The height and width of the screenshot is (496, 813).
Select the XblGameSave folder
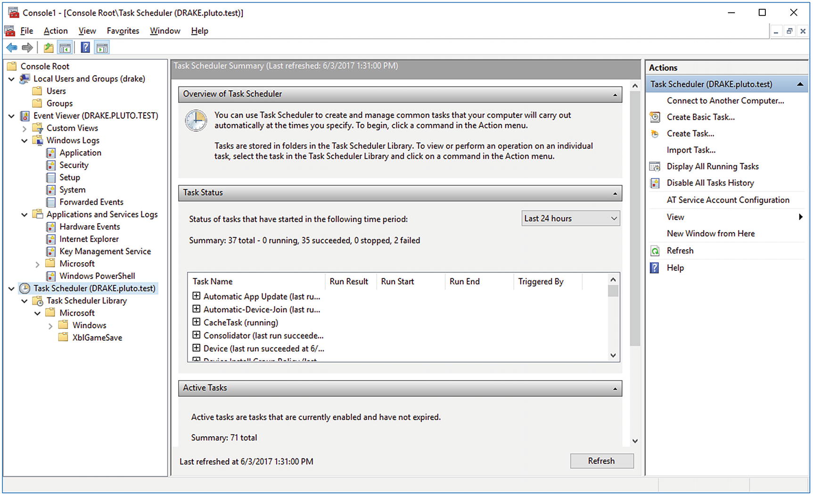click(x=97, y=337)
